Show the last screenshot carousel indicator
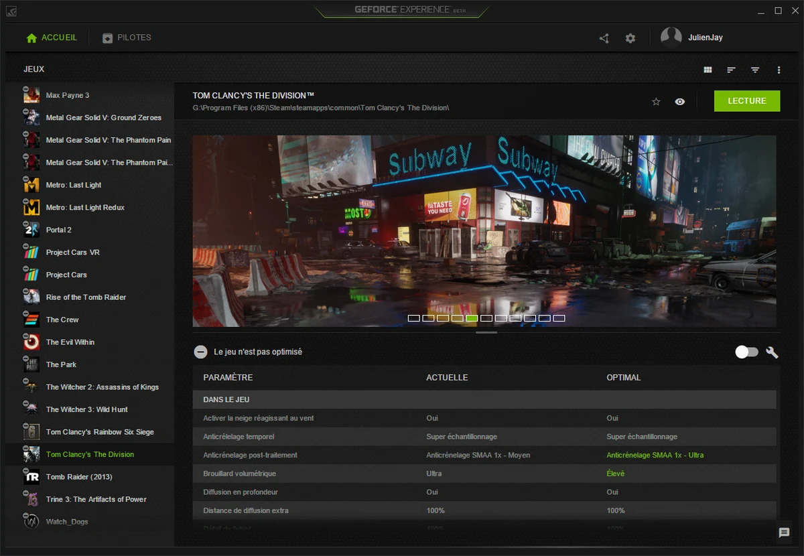Viewport: 804px width, 556px height. point(559,318)
